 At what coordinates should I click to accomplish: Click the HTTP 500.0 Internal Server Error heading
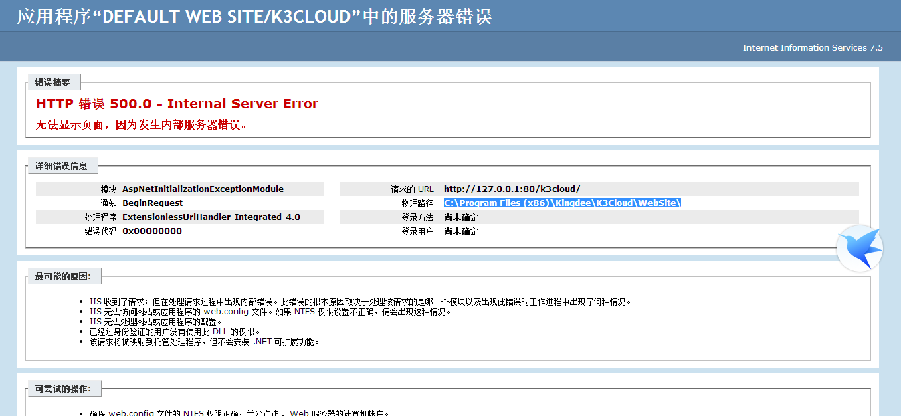(x=177, y=104)
